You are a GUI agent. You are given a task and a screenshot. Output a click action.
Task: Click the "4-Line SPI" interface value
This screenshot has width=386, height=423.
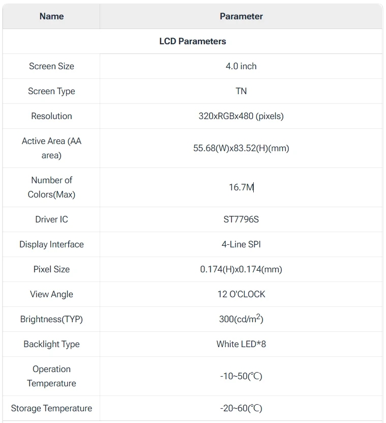tap(241, 244)
